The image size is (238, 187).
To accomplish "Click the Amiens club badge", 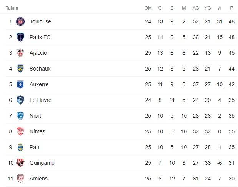I will [20, 179].
